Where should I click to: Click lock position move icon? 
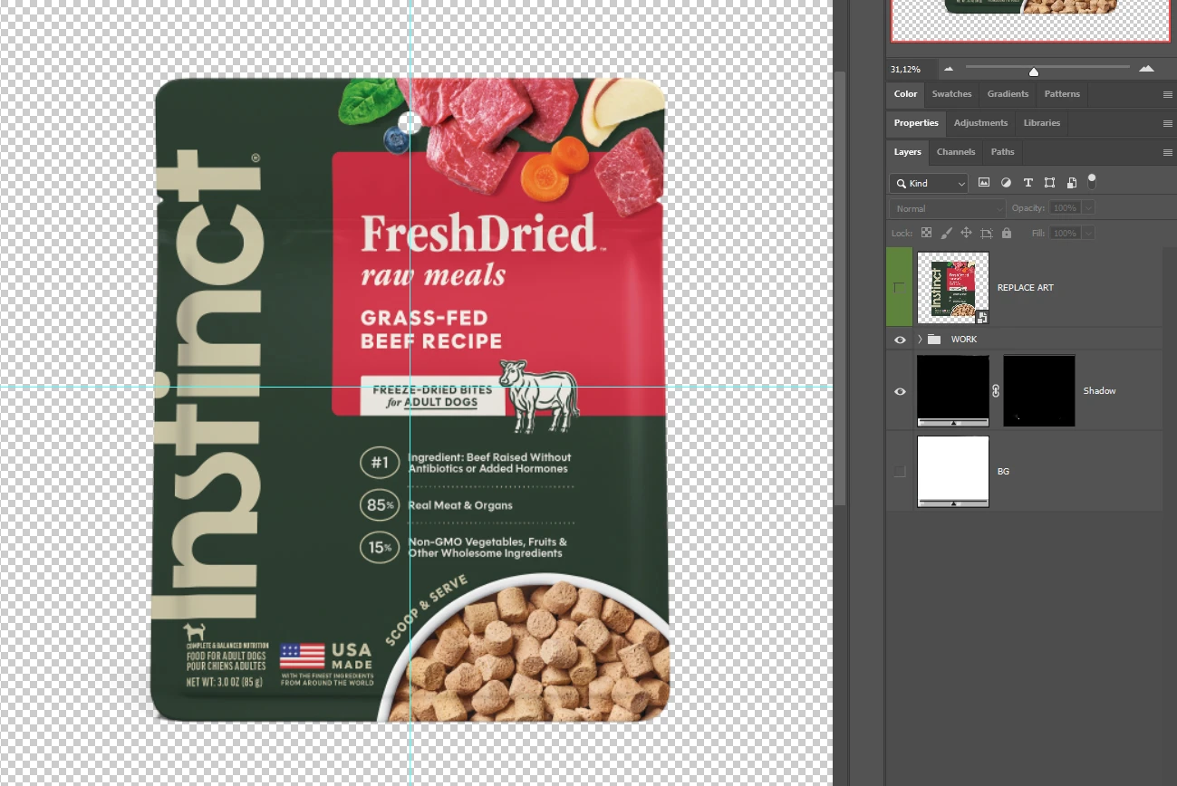point(967,233)
